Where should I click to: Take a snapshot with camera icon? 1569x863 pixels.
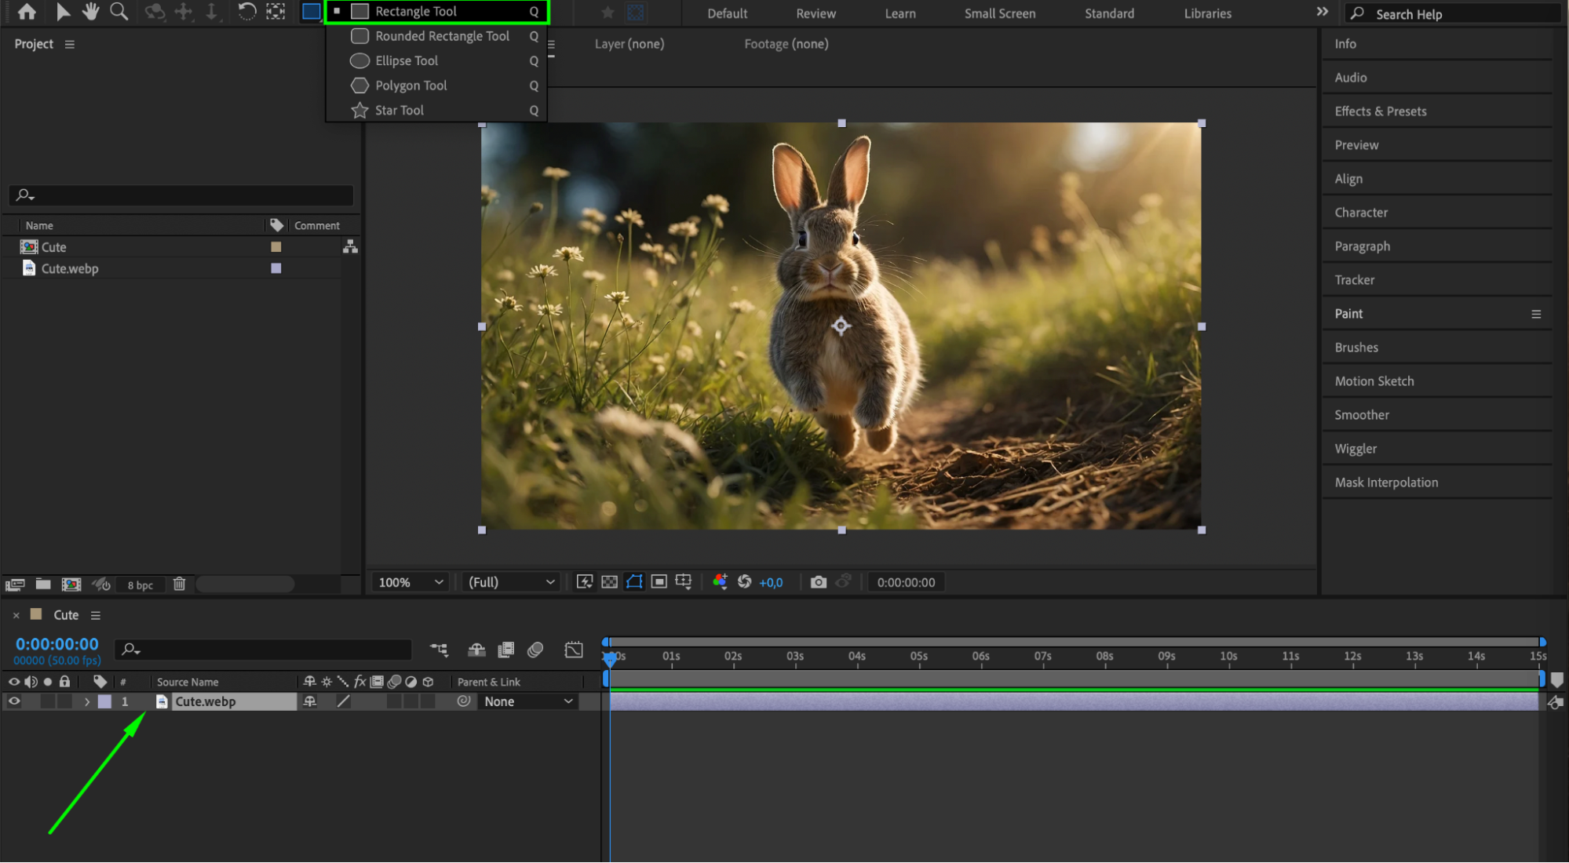click(x=818, y=582)
